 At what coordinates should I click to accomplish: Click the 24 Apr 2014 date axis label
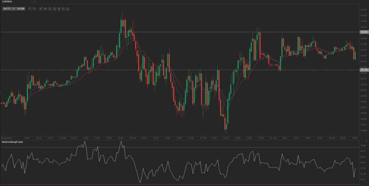[6, 138]
